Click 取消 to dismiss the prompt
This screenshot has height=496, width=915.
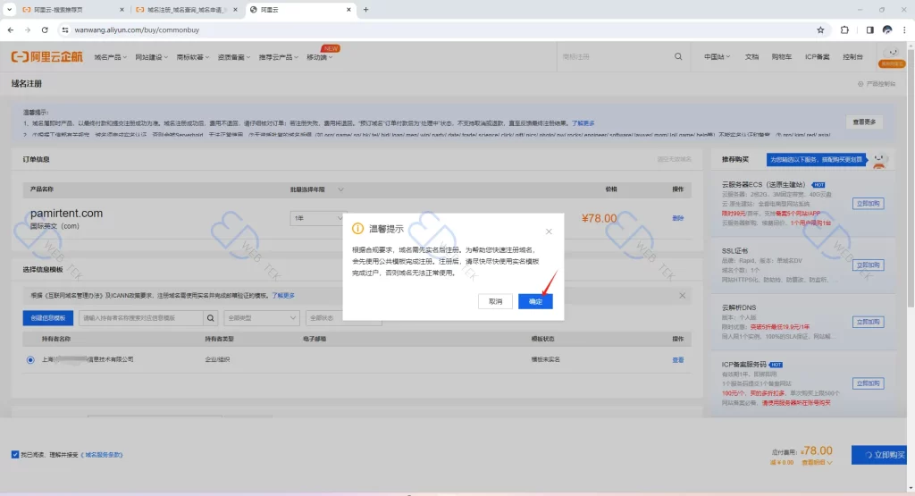(x=495, y=302)
